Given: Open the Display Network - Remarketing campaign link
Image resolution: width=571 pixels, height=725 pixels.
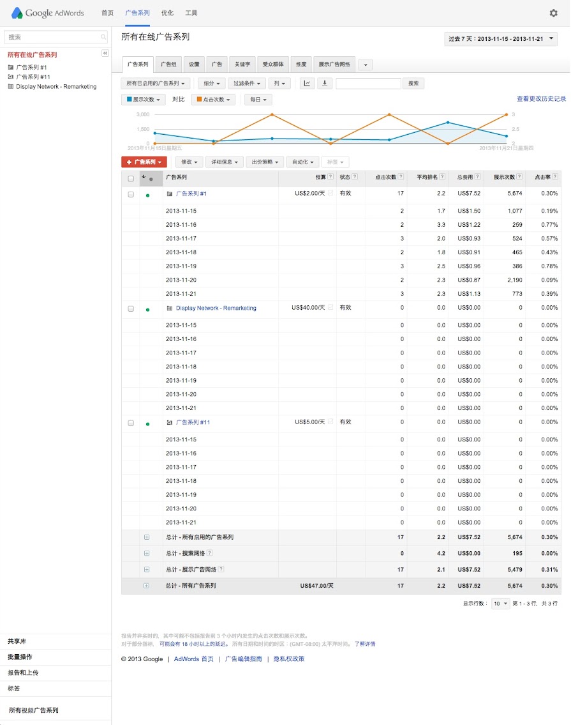Looking at the screenshot, I should click(216, 308).
